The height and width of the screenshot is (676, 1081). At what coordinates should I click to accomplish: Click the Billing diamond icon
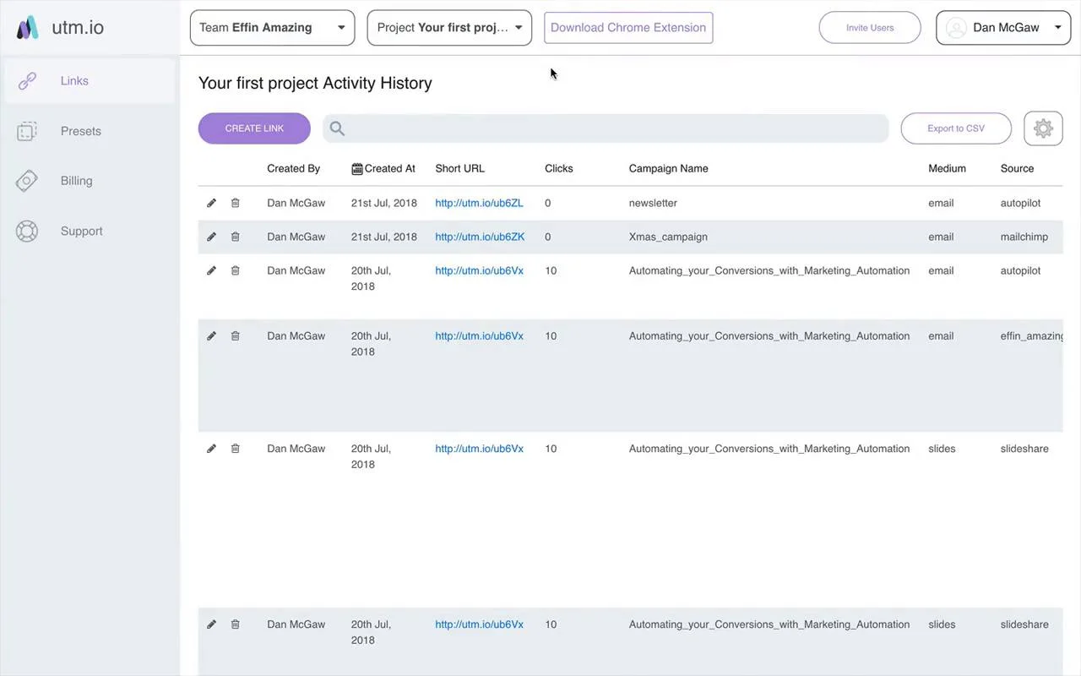click(x=27, y=180)
